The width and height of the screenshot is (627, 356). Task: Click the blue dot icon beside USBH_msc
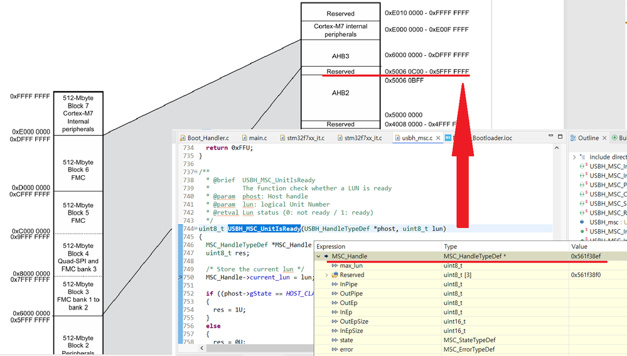582,222
